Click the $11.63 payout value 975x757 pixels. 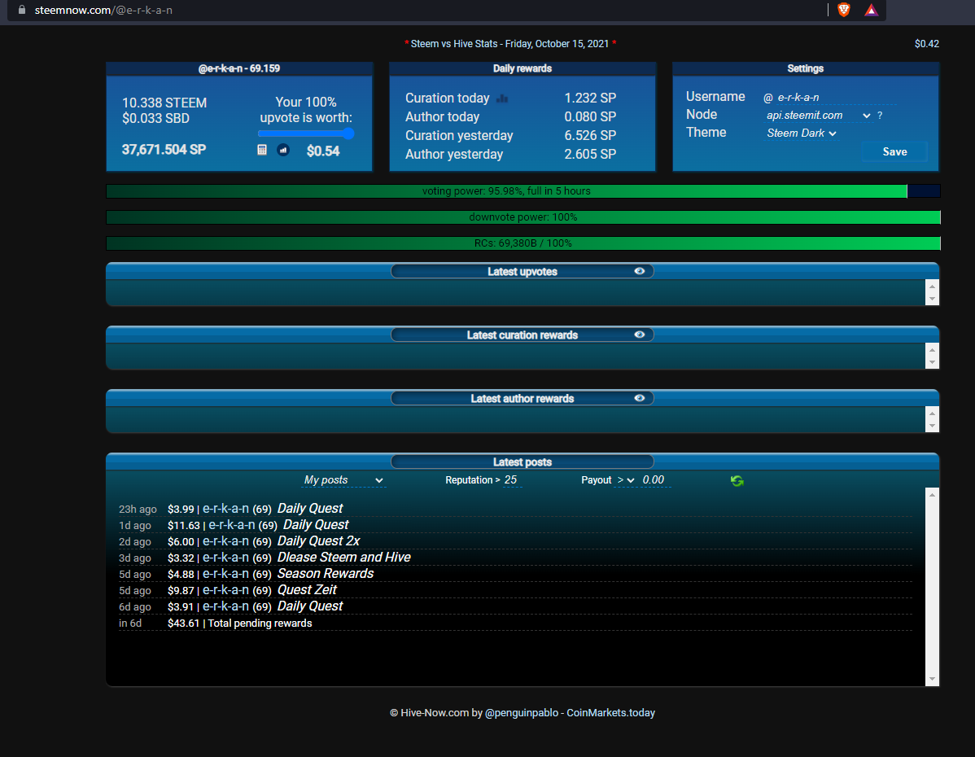pyautogui.click(x=183, y=526)
